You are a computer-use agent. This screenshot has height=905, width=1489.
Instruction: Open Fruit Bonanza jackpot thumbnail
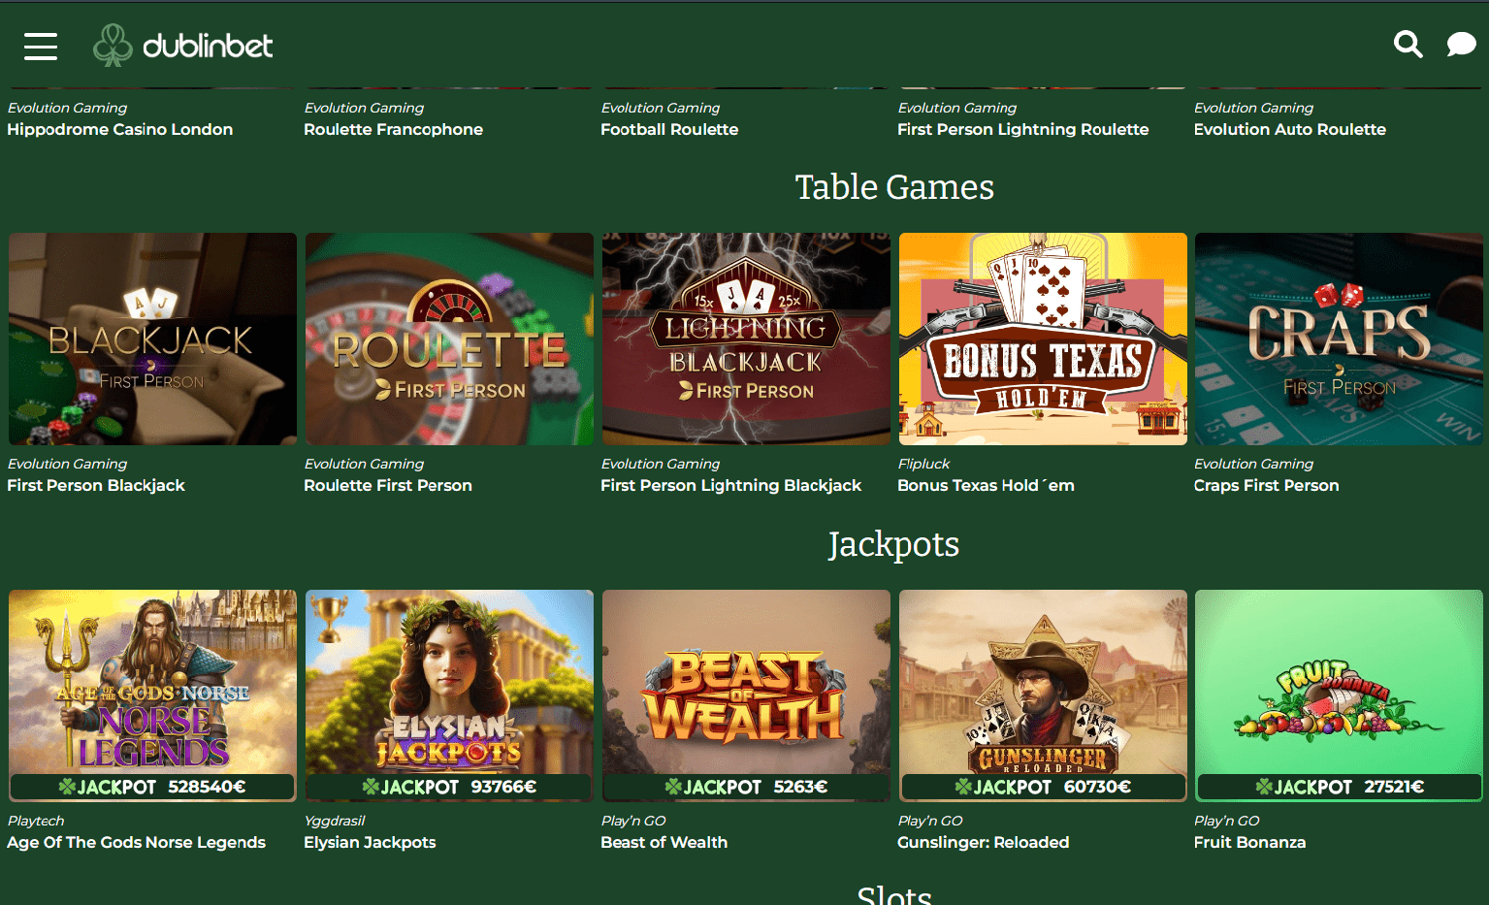[1339, 695]
